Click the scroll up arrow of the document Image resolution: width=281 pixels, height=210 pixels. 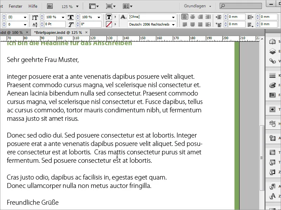262,39
